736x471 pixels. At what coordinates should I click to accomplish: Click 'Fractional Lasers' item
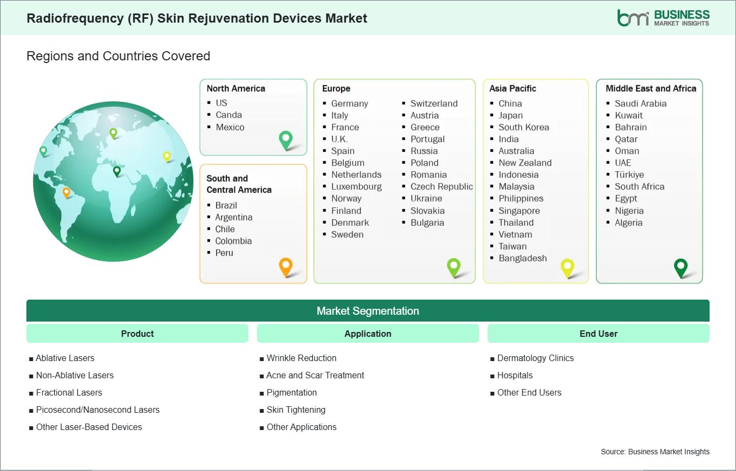click(69, 392)
